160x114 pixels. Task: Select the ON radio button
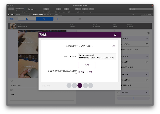pos(79,72)
